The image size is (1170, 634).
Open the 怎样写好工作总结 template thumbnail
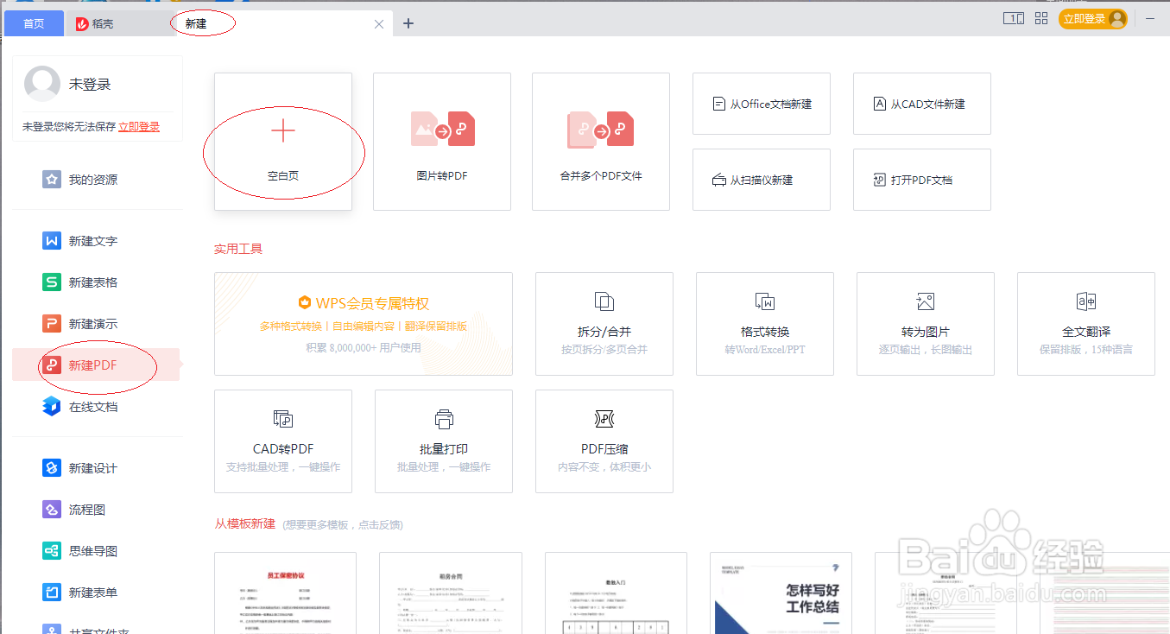781,593
